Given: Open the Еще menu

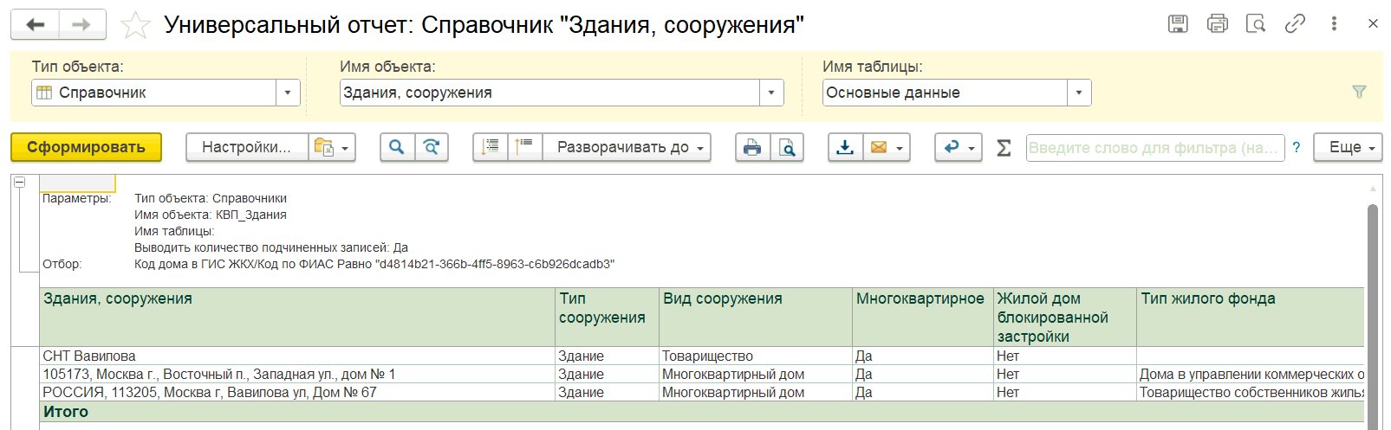Looking at the screenshot, I should click(x=1348, y=147).
